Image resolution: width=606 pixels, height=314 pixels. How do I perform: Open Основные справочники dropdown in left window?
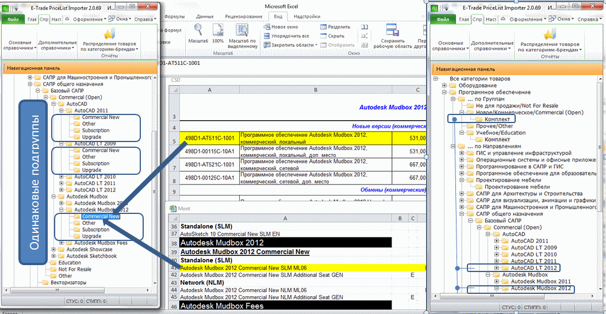click(20, 45)
